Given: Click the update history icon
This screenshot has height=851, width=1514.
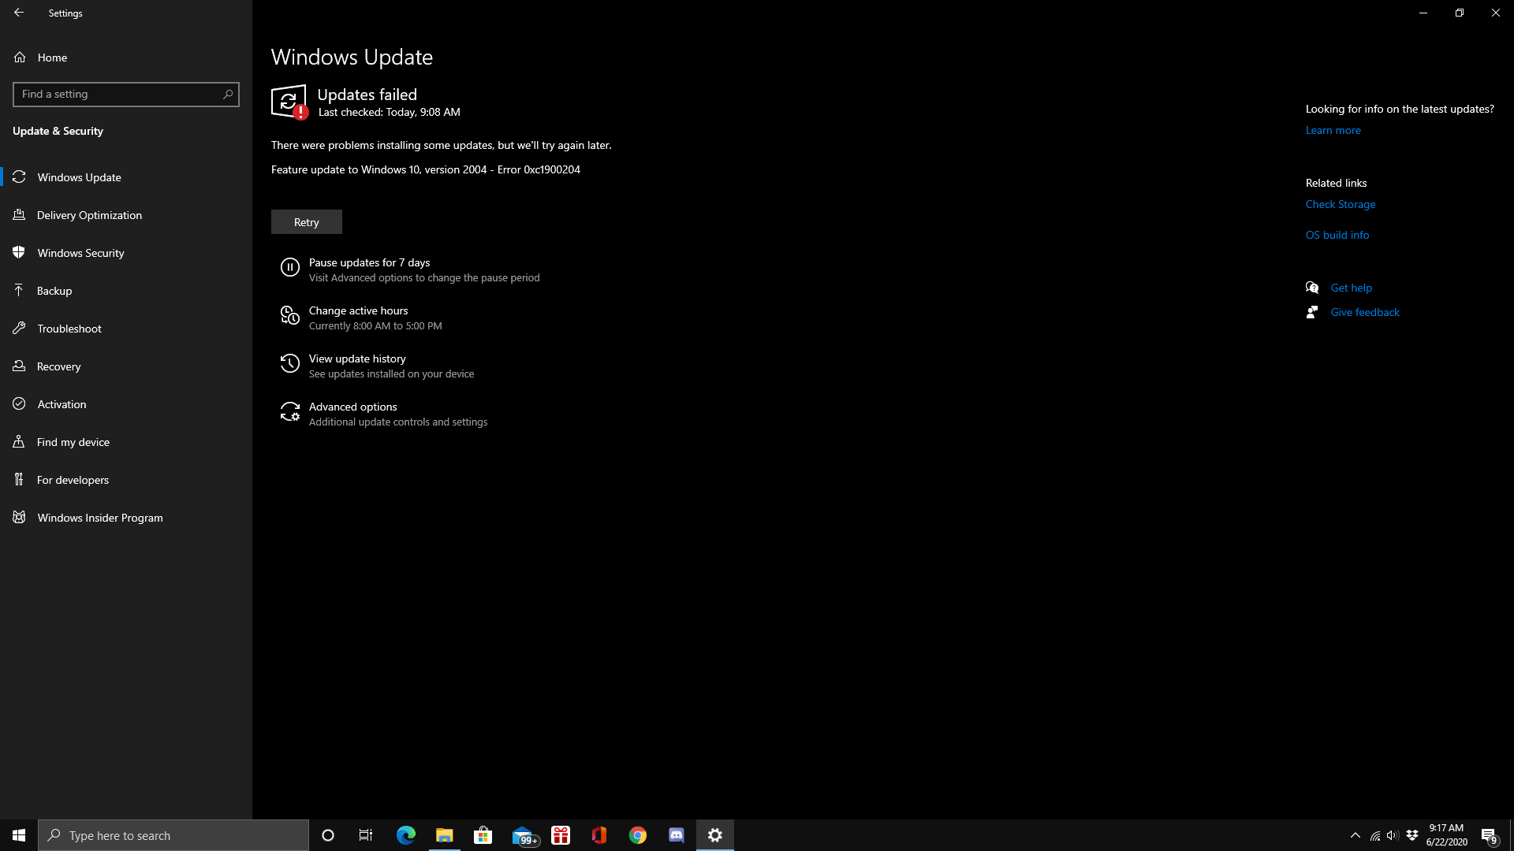Looking at the screenshot, I should [290, 364].
